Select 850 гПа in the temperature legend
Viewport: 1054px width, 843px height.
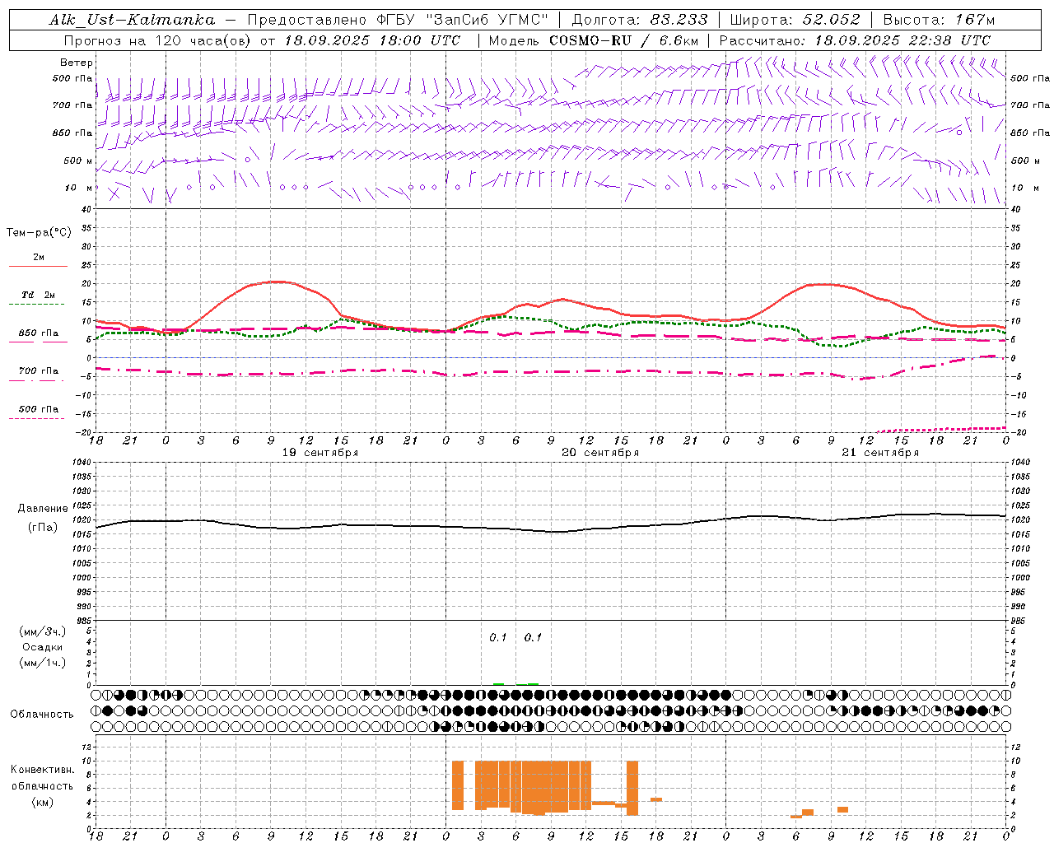(39, 333)
